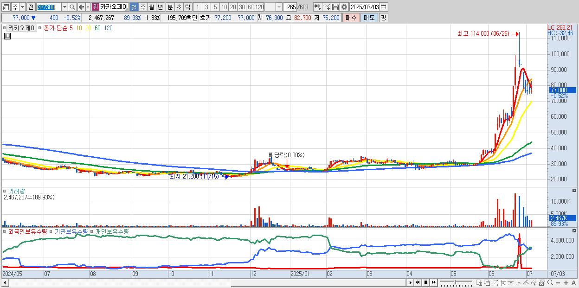
Task: Open the chart layout icon at far top-left
Action: click(6, 7)
